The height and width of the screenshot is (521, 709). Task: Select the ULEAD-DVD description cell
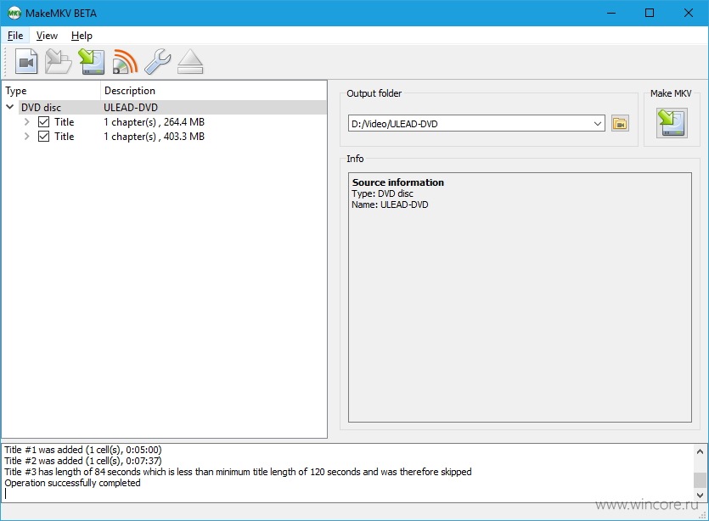131,108
